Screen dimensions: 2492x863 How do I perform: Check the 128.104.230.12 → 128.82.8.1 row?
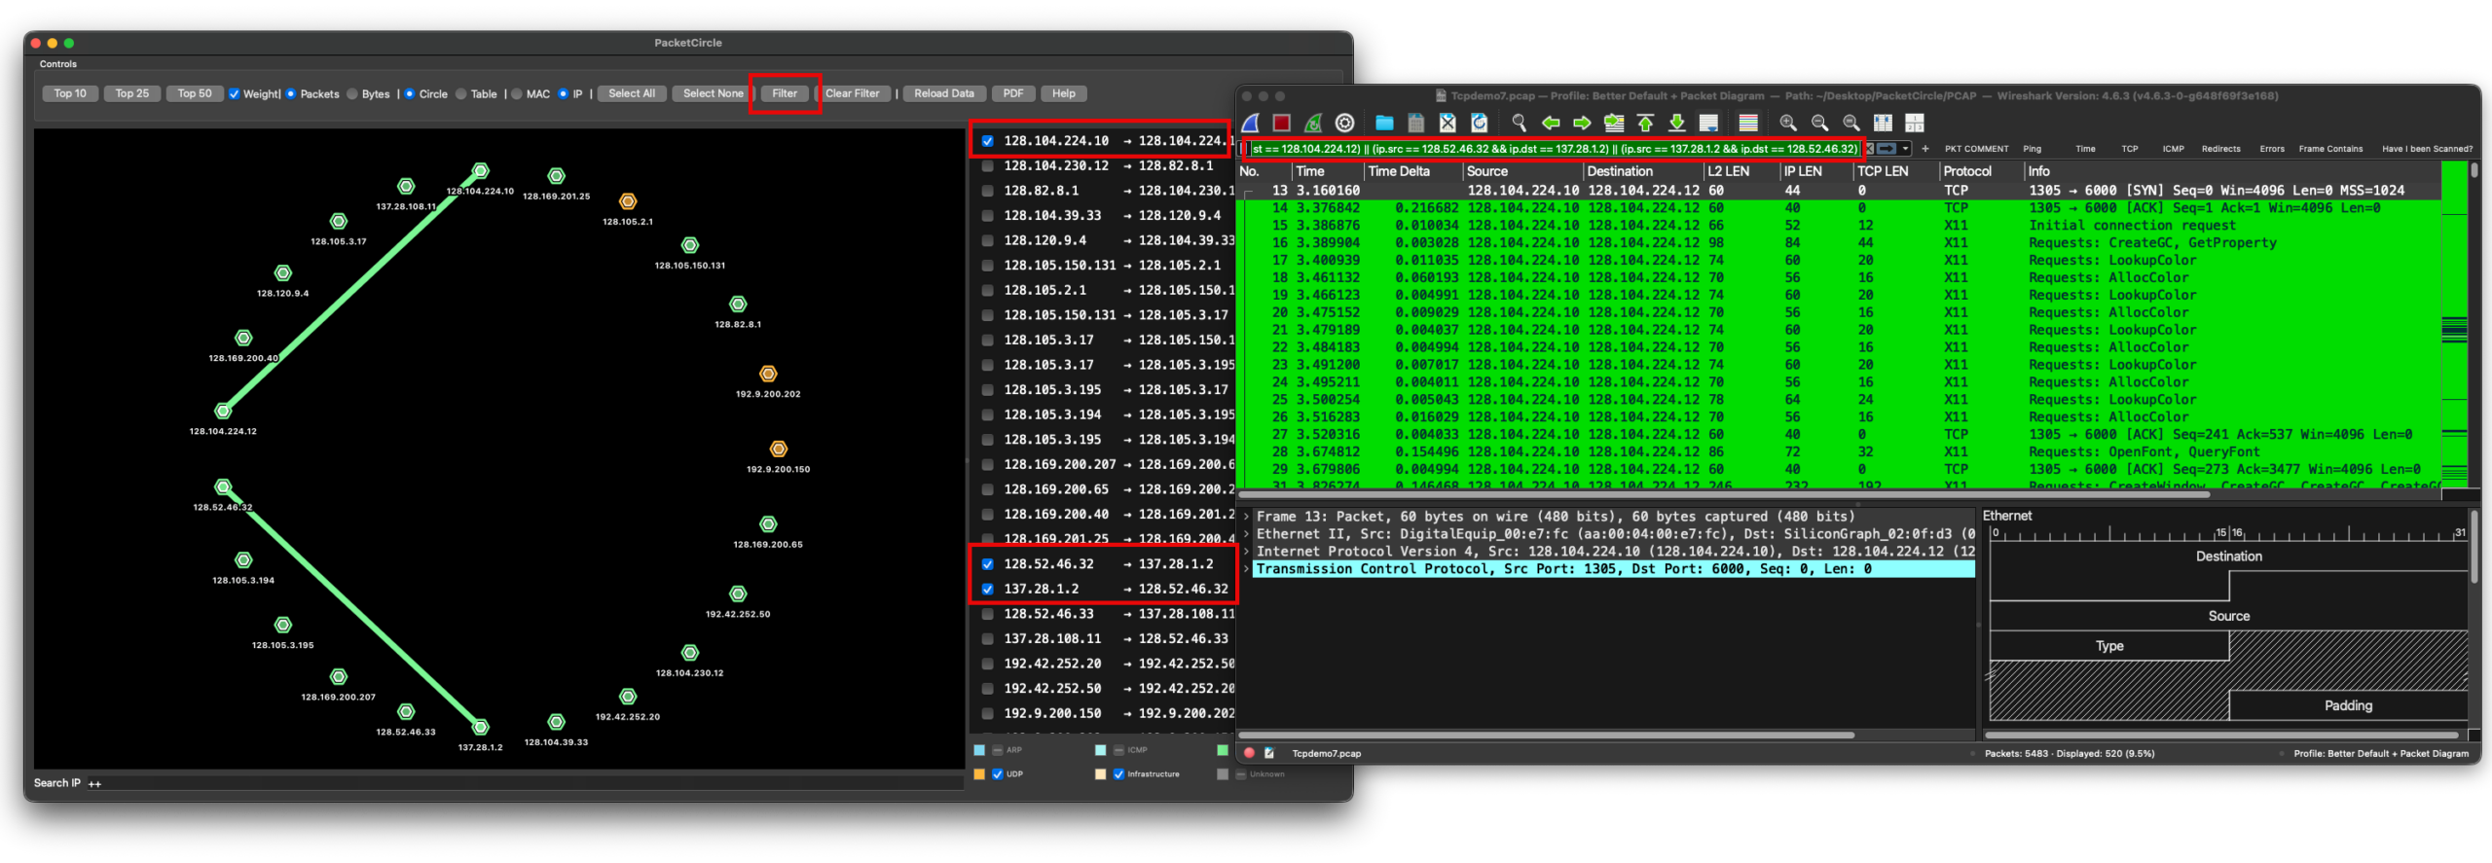click(987, 166)
